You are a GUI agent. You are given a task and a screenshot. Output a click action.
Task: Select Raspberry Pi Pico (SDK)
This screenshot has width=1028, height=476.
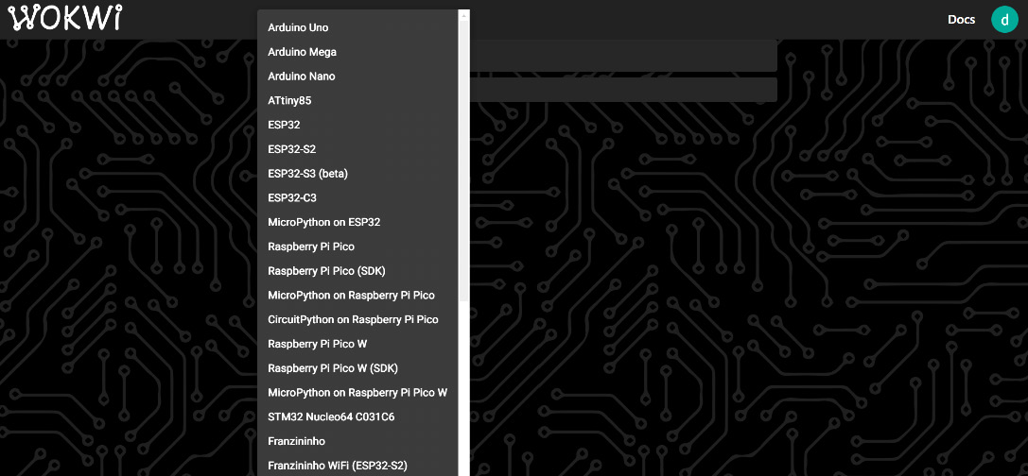[x=358, y=270]
